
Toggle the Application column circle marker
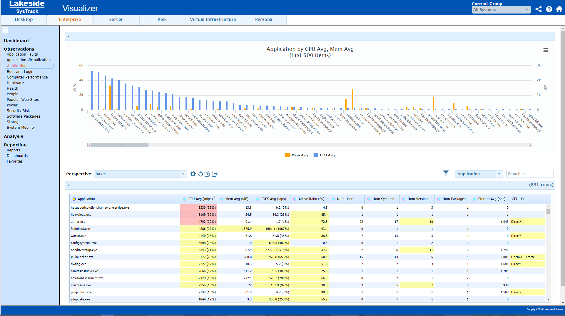pyautogui.click(x=74, y=199)
